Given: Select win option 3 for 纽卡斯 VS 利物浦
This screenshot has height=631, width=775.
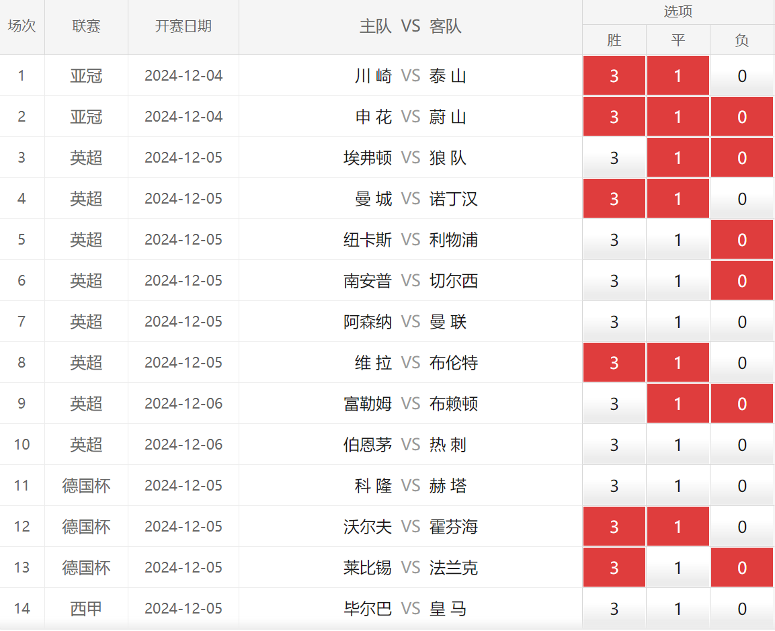Looking at the screenshot, I should (x=614, y=240).
